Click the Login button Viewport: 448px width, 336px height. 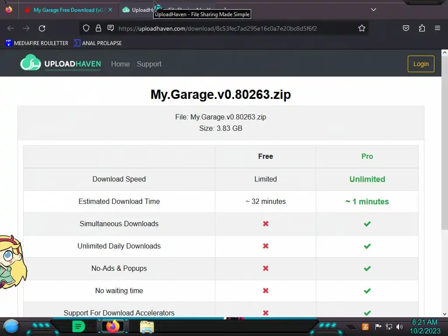click(x=421, y=64)
